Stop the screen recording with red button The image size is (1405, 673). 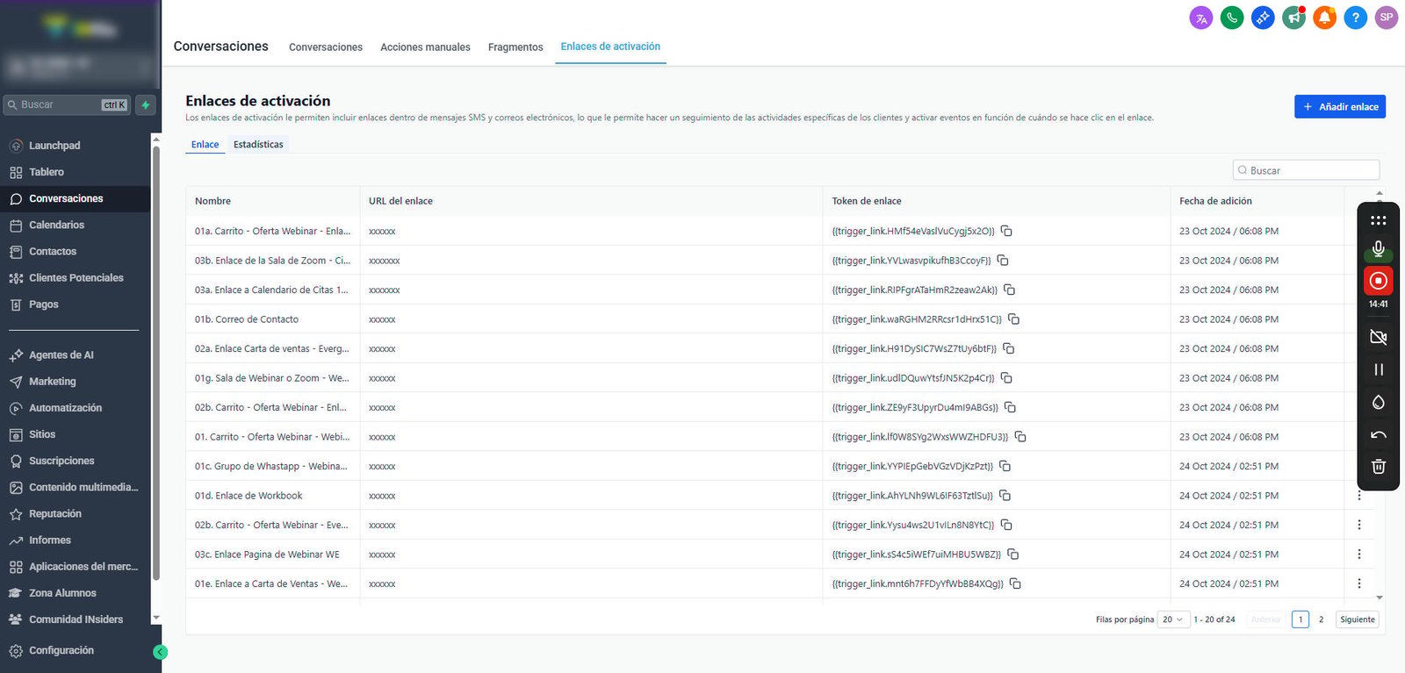pos(1379,281)
